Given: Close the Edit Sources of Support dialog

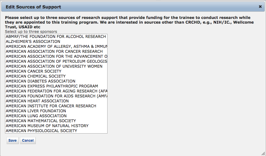Looking at the screenshot, I should point(260,6).
